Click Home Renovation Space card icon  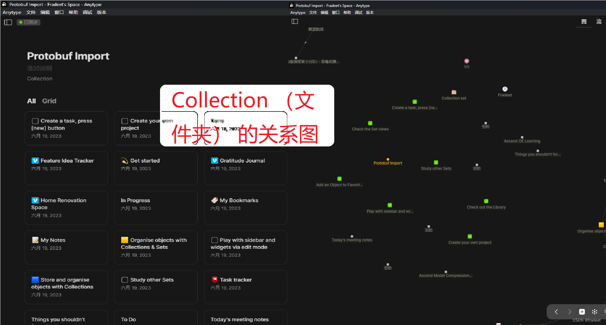pos(35,200)
